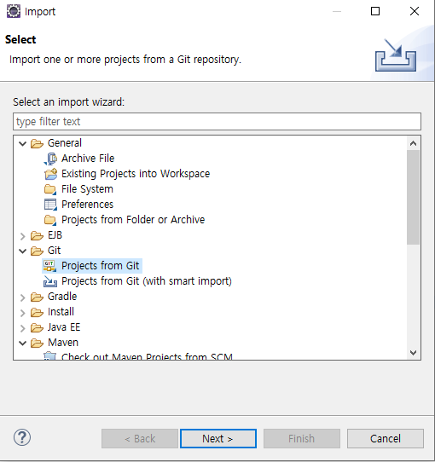435x462 pixels.
Task: Click the Archive File icon
Action: pos(50,159)
